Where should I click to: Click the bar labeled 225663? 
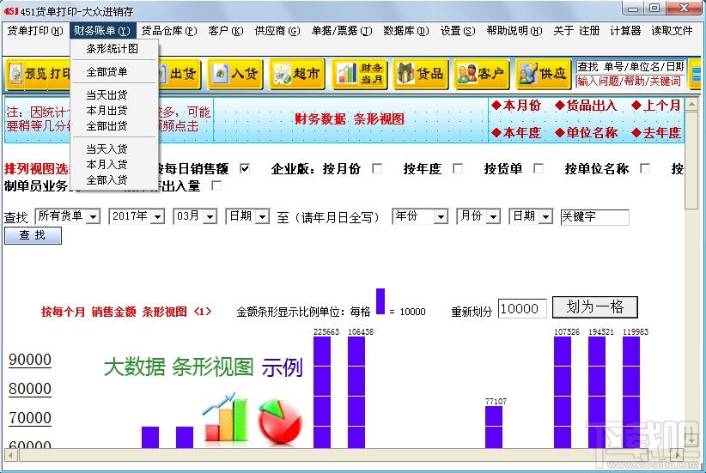[x=322, y=392]
